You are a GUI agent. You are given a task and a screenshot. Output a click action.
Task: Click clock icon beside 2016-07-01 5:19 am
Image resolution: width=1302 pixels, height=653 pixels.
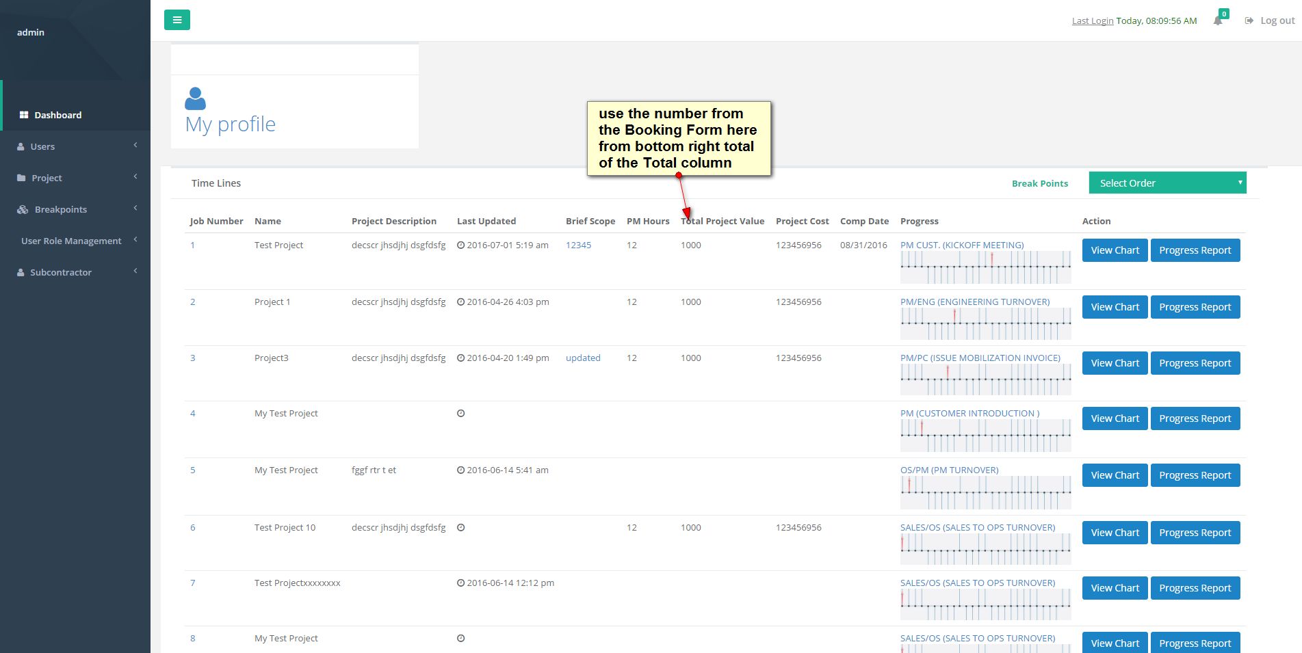pyautogui.click(x=461, y=245)
